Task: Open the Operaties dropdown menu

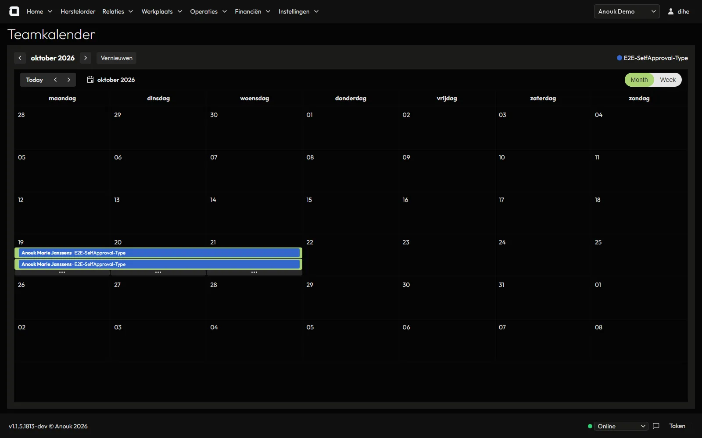Action: click(x=208, y=12)
